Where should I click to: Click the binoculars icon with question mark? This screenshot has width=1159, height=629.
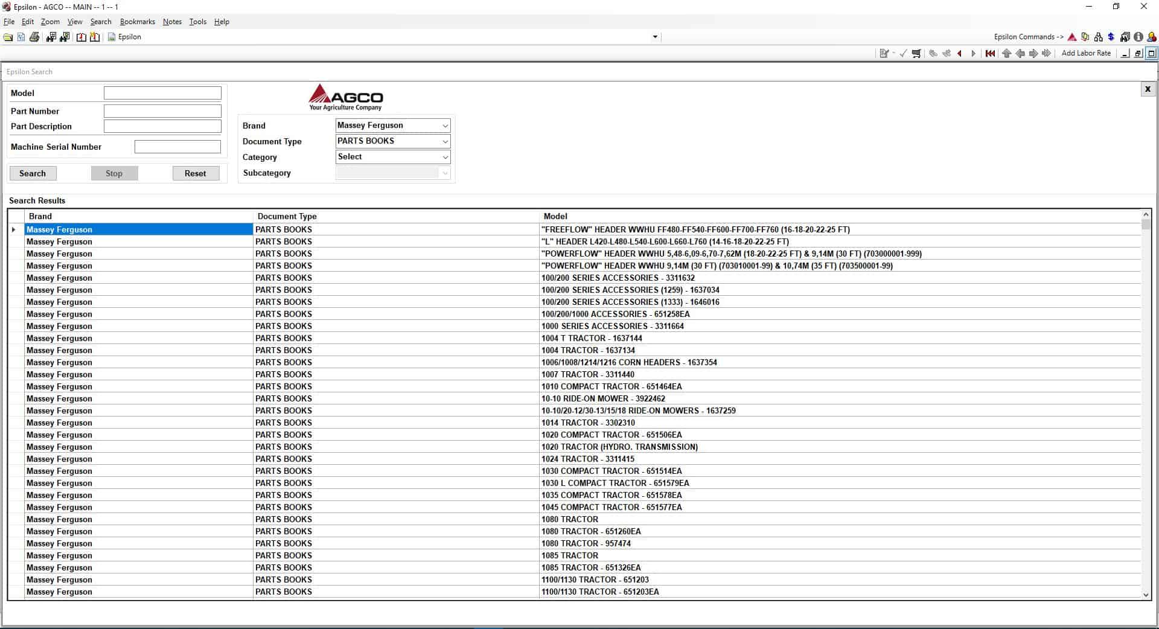(x=65, y=37)
